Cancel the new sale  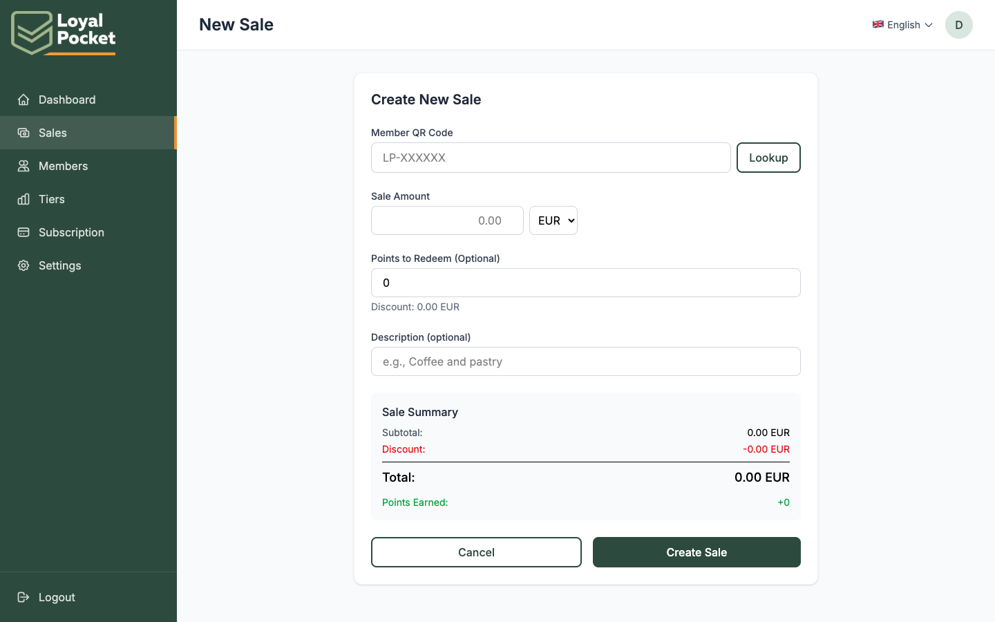point(476,552)
